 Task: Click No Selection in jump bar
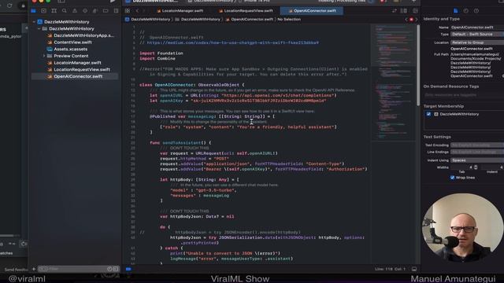pos(289,20)
